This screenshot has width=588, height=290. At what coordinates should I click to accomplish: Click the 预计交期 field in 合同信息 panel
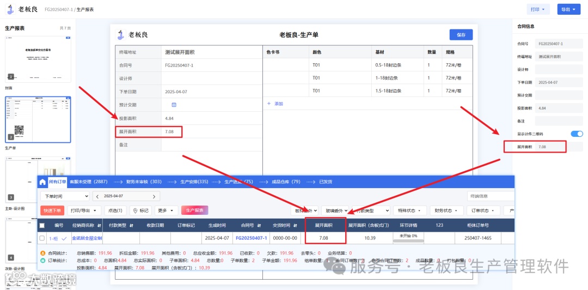(x=559, y=95)
